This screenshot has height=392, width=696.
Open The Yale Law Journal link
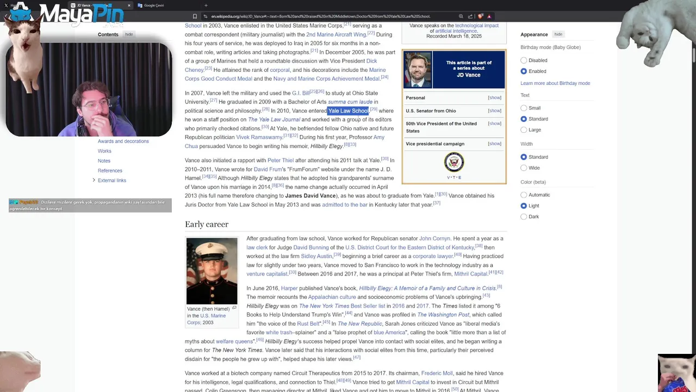pos(274,120)
